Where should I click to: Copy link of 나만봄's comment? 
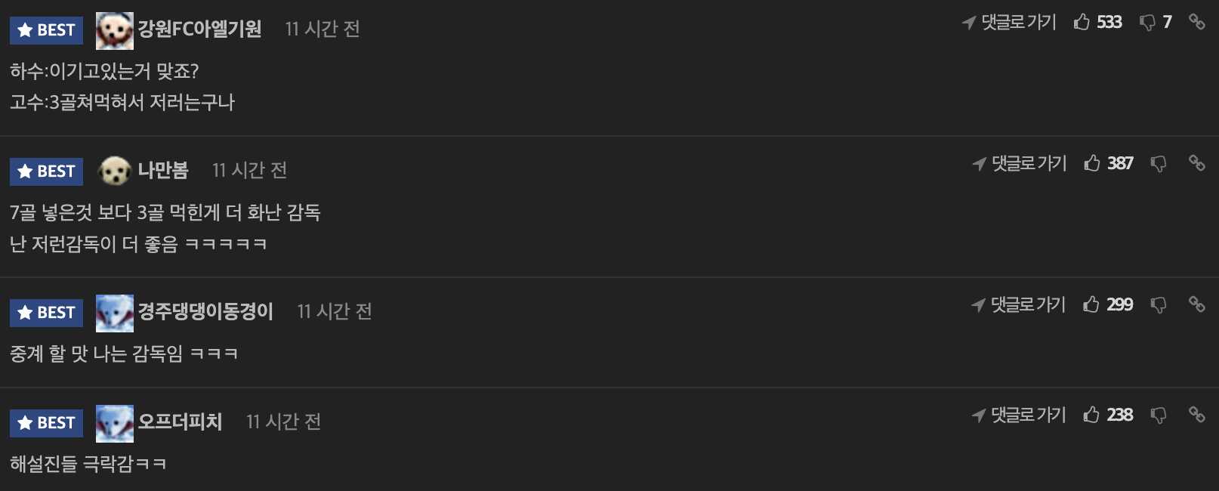(x=1196, y=163)
